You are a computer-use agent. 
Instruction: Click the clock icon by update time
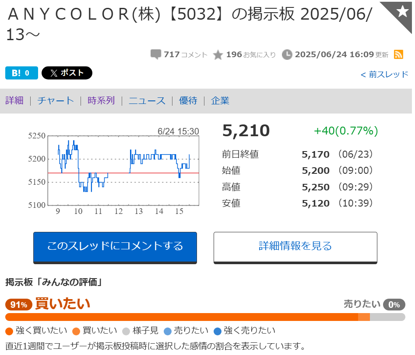(287, 55)
